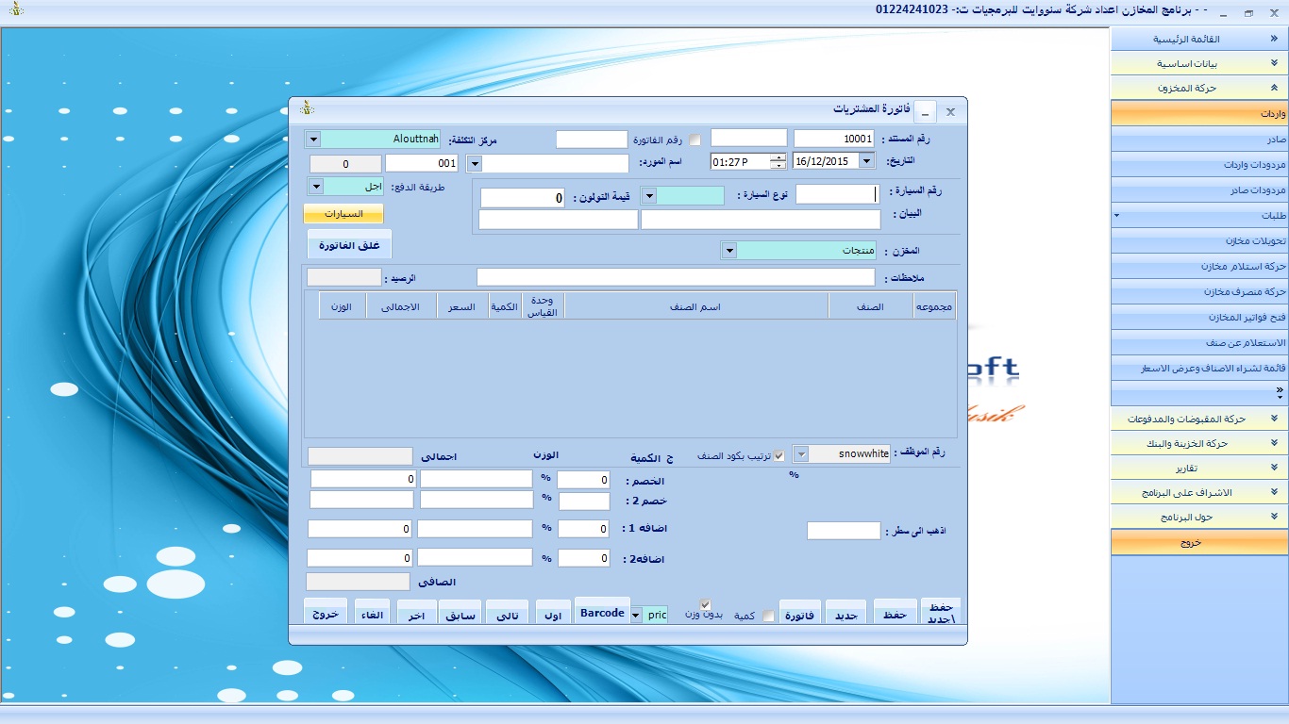
Task: Open مركز التكلفة dropdown showing Alouttnah
Action: [x=313, y=140]
